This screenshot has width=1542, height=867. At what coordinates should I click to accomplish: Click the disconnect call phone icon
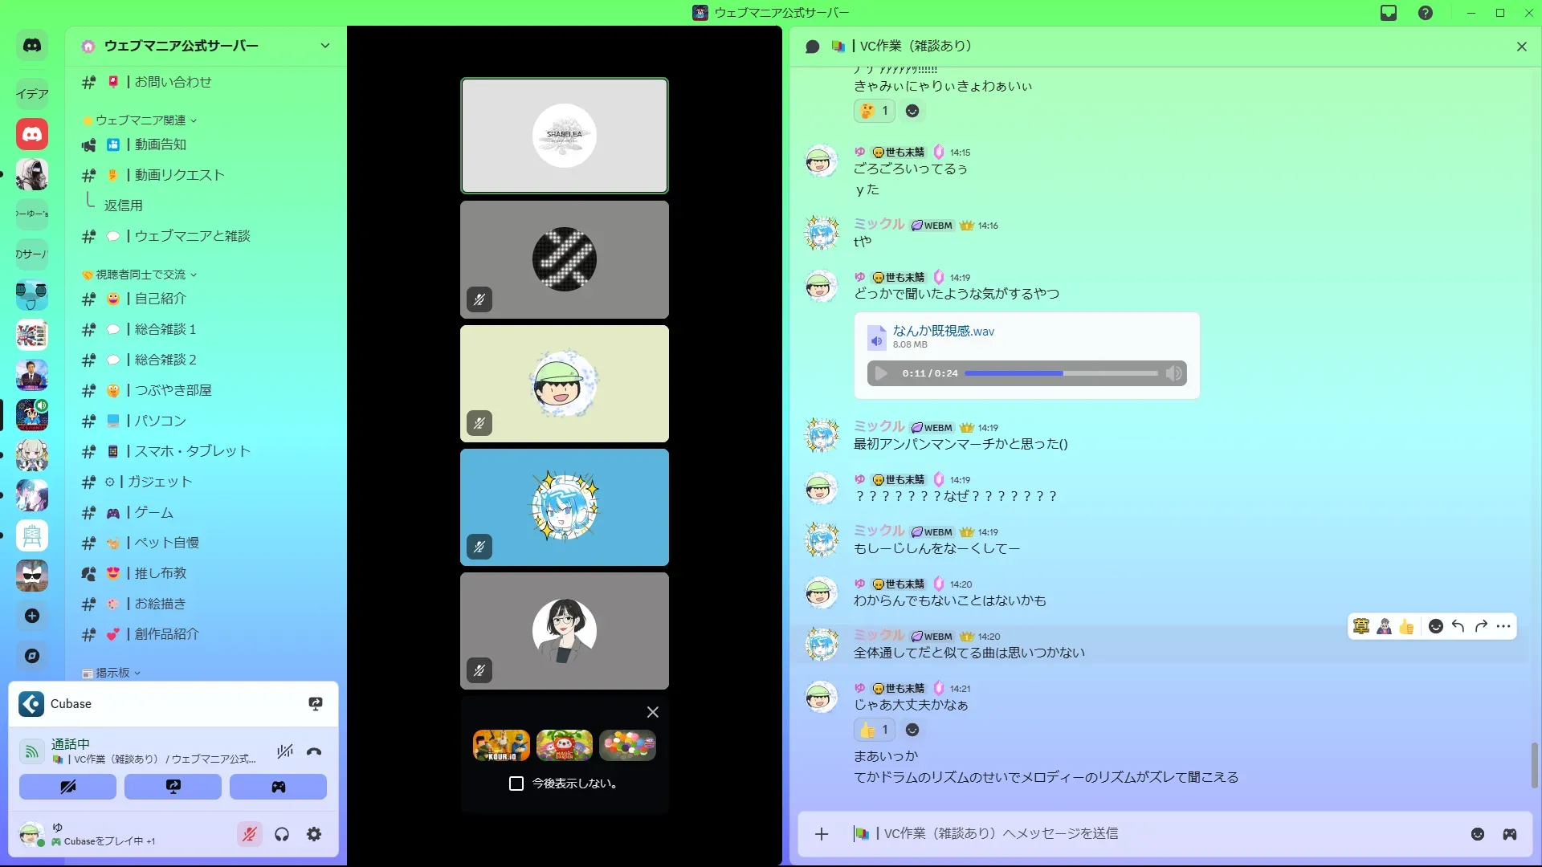(x=314, y=752)
